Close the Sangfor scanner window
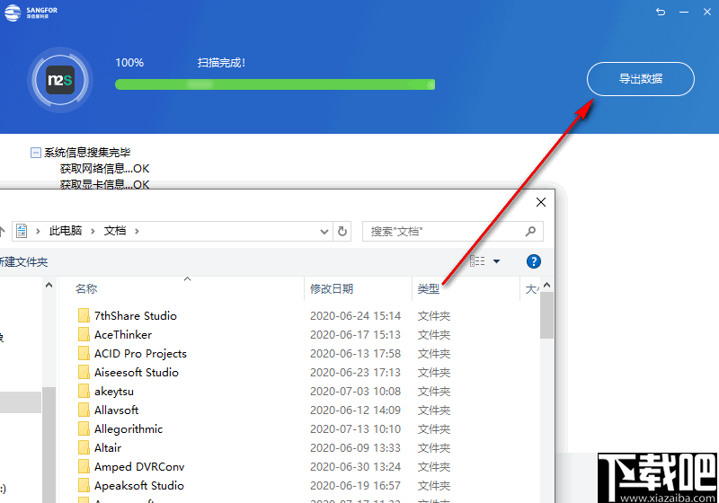The image size is (719, 503). click(707, 12)
